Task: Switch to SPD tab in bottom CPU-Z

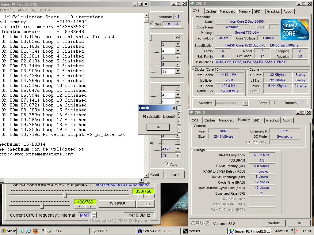Action: tap(256, 120)
